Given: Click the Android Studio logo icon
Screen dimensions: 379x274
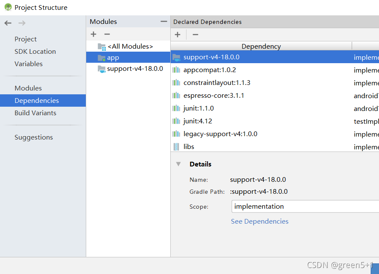Looking at the screenshot, I should click(x=8, y=7).
